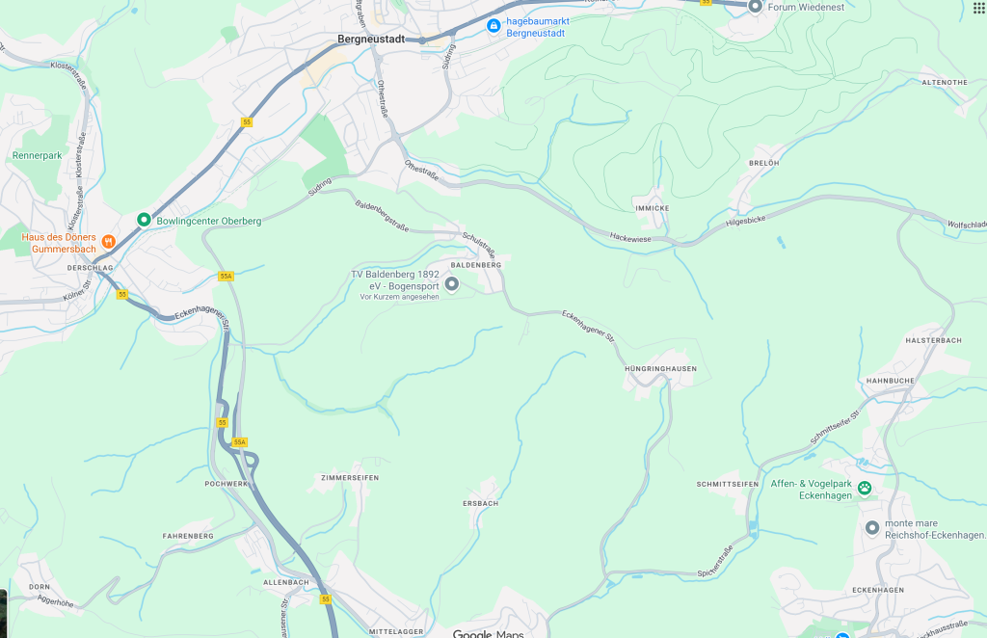The width and height of the screenshot is (987, 638).
Task: Select the TV Baldenberg Bogensport pin
Action: point(451,284)
